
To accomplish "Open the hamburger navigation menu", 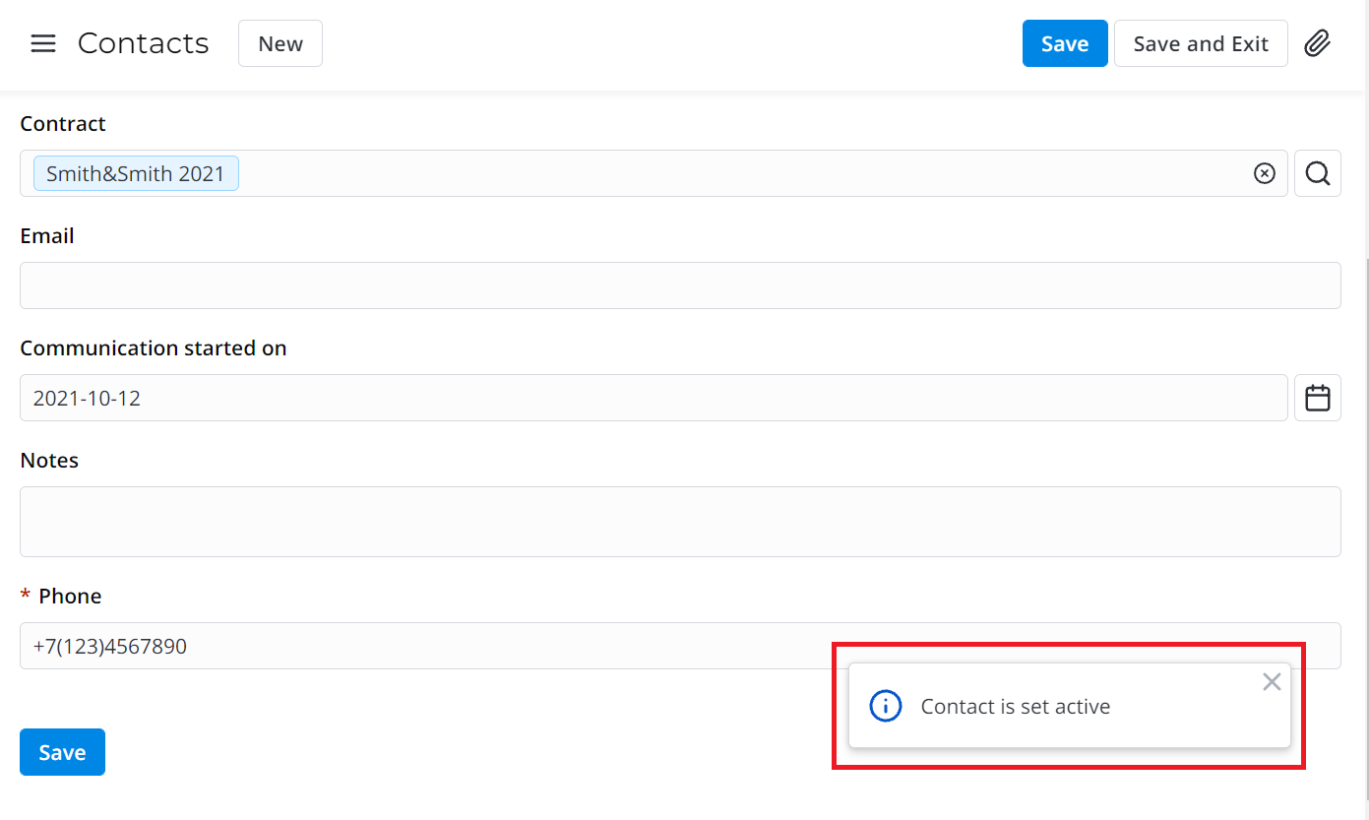I will 43,43.
